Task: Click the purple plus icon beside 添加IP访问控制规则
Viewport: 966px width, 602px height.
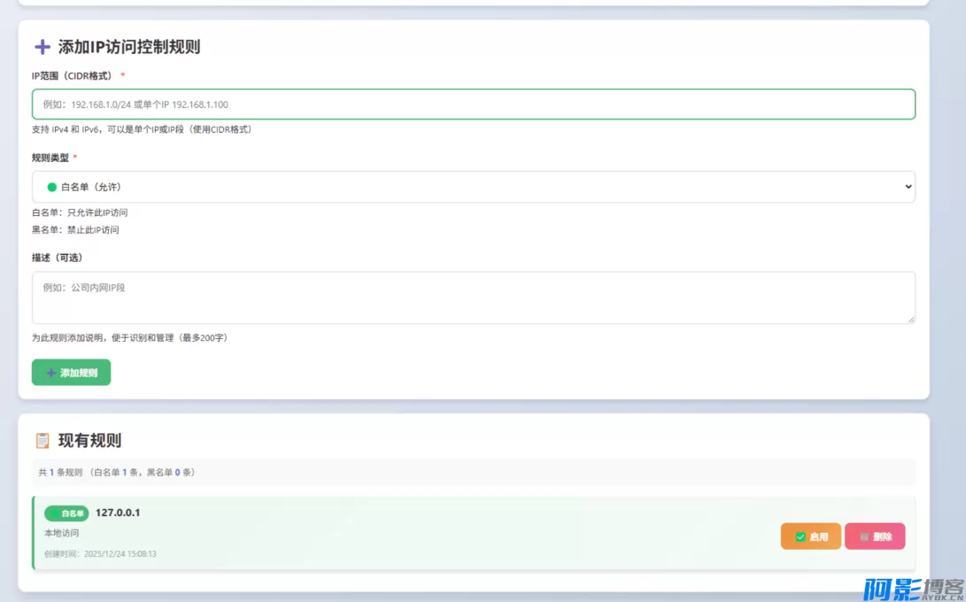Action: (42, 47)
